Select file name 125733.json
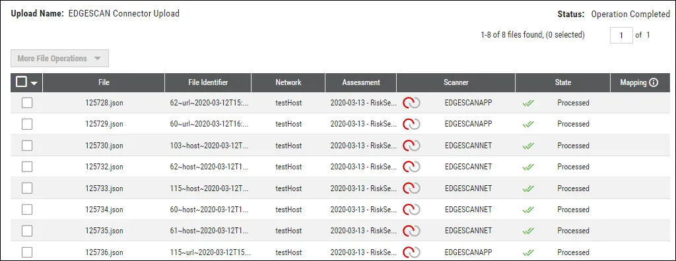 coord(104,188)
